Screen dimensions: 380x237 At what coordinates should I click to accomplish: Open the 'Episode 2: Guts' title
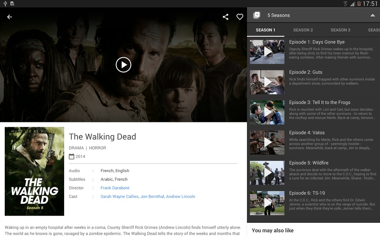point(306,72)
